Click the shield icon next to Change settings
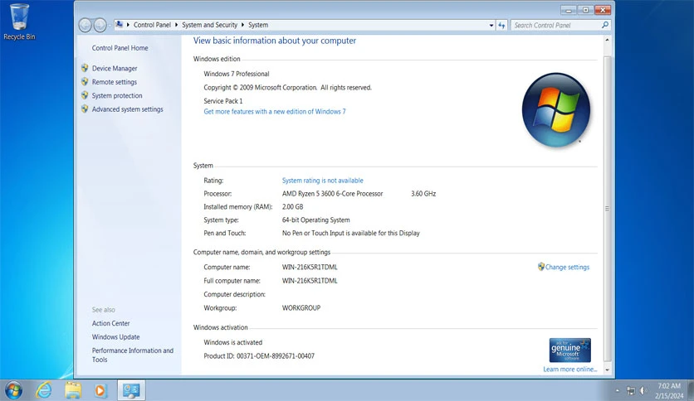 [541, 267]
